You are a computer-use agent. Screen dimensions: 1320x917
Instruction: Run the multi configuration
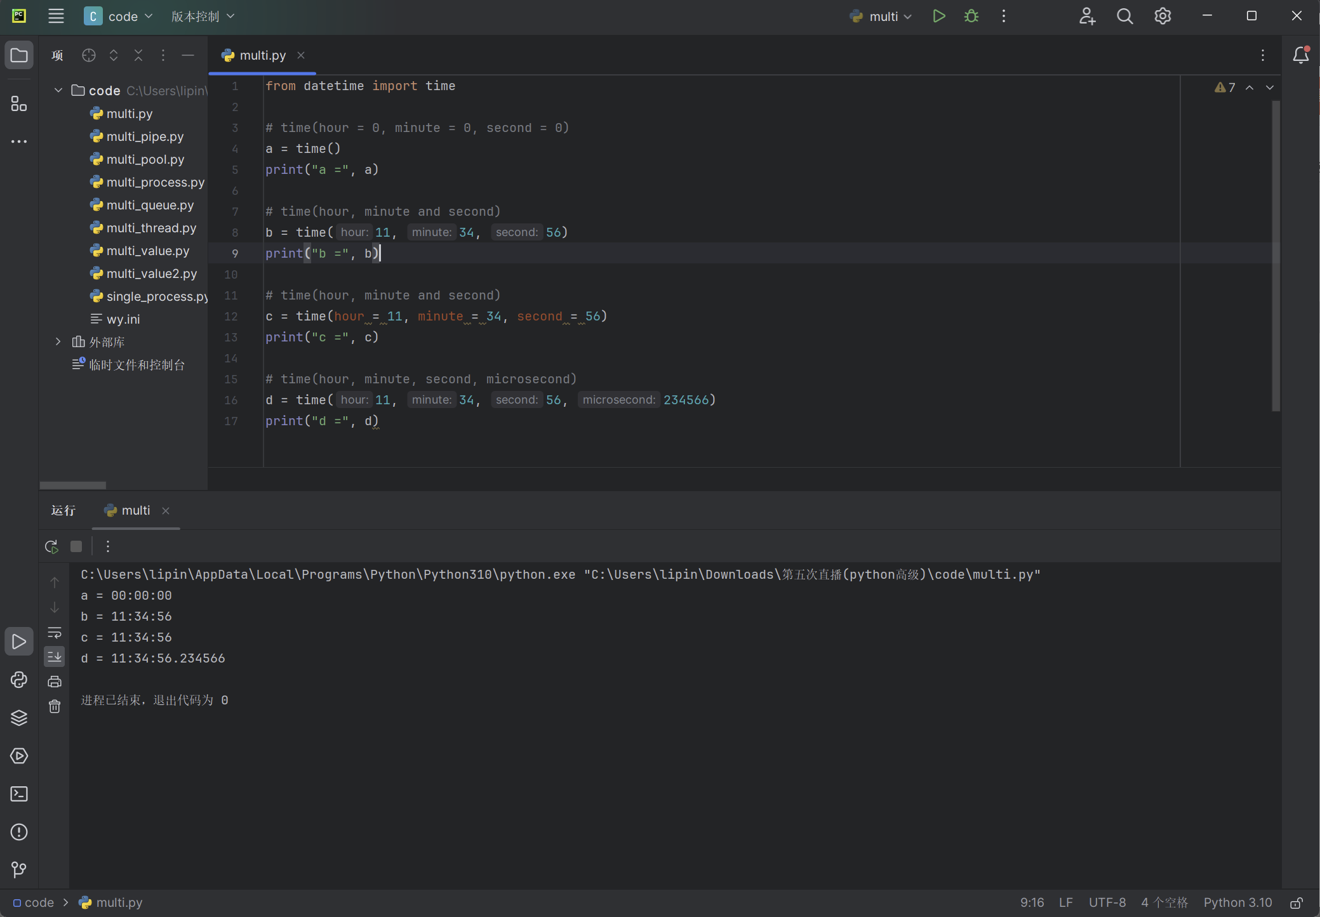tap(939, 16)
